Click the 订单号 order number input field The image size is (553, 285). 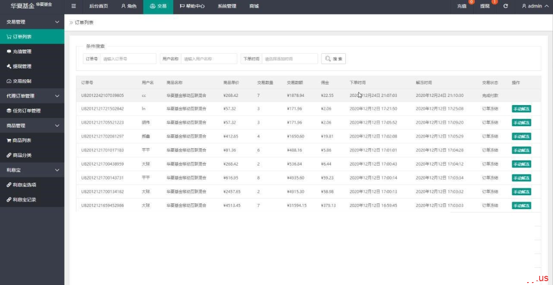(128, 59)
